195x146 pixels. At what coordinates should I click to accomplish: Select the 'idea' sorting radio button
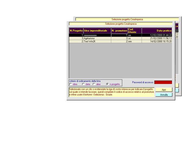coord(71,84)
